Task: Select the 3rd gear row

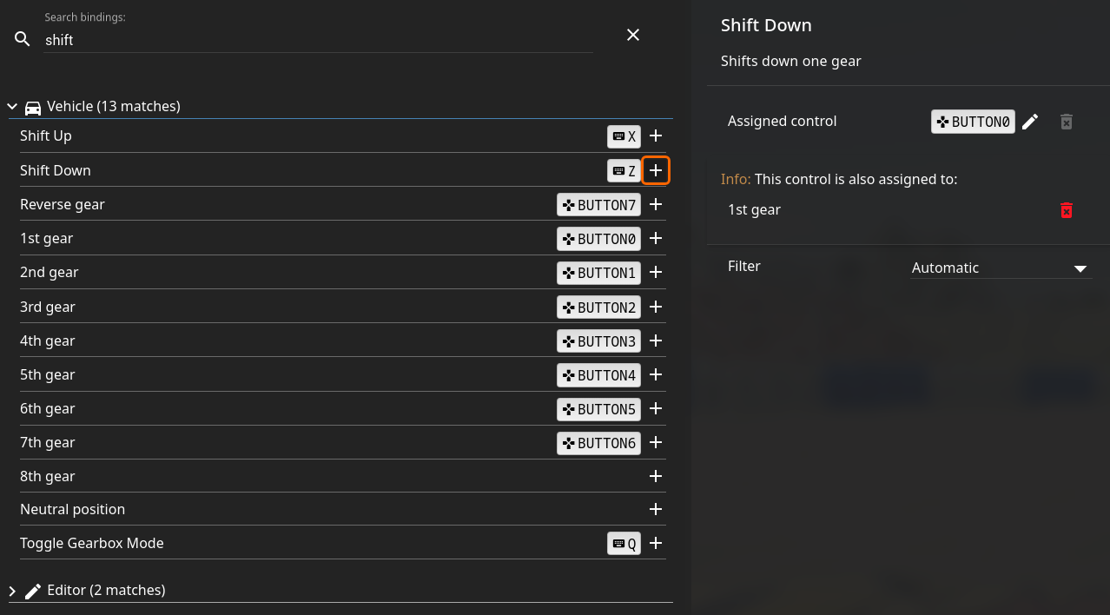Action: [261, 307]
